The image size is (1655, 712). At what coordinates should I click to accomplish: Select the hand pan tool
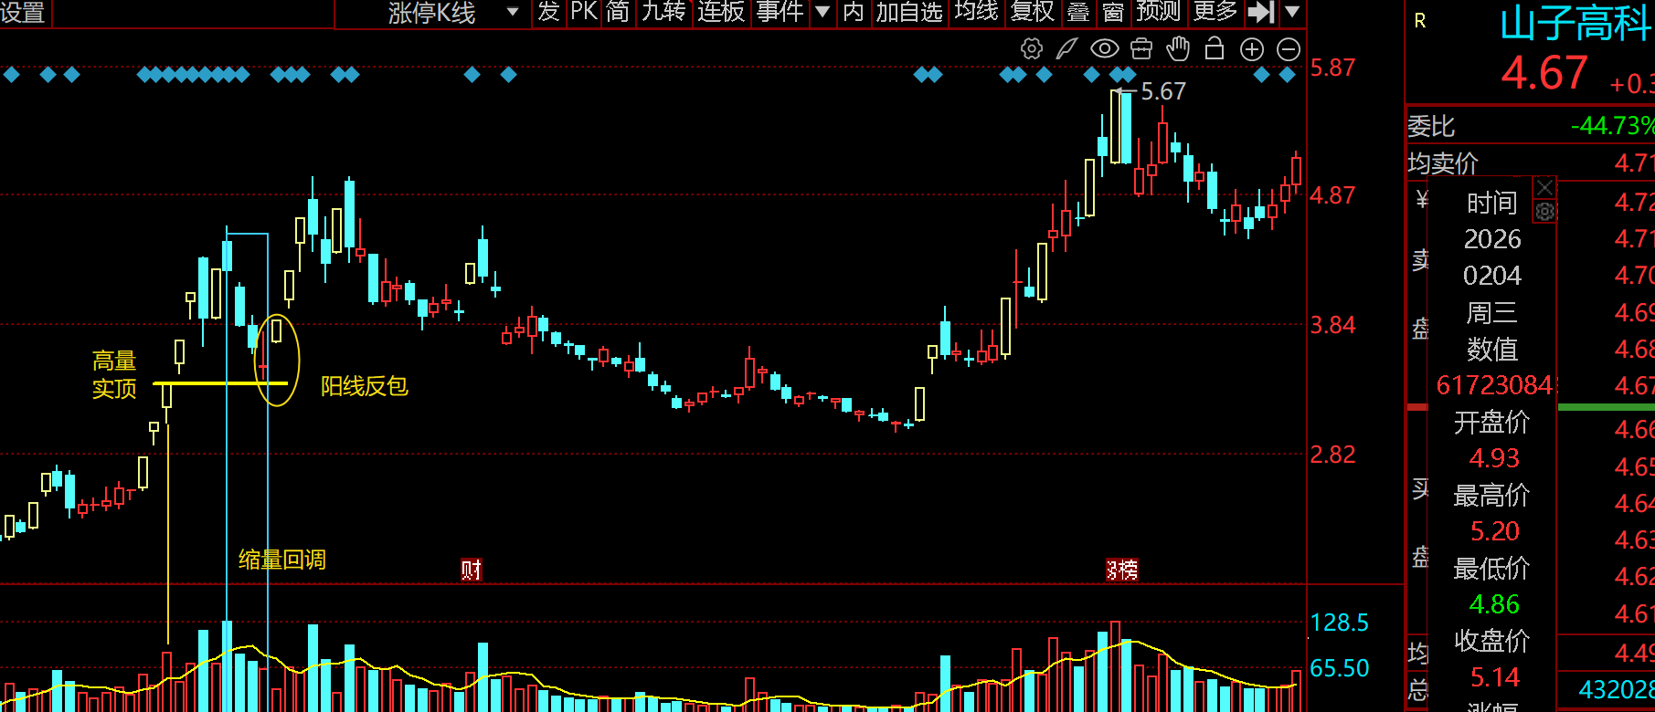(1178, 49)
